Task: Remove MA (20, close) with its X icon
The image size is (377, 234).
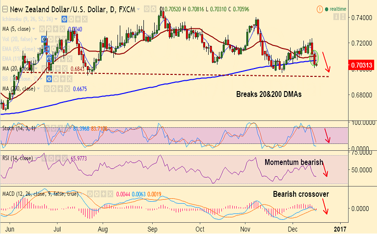Action: coord(64,69)
